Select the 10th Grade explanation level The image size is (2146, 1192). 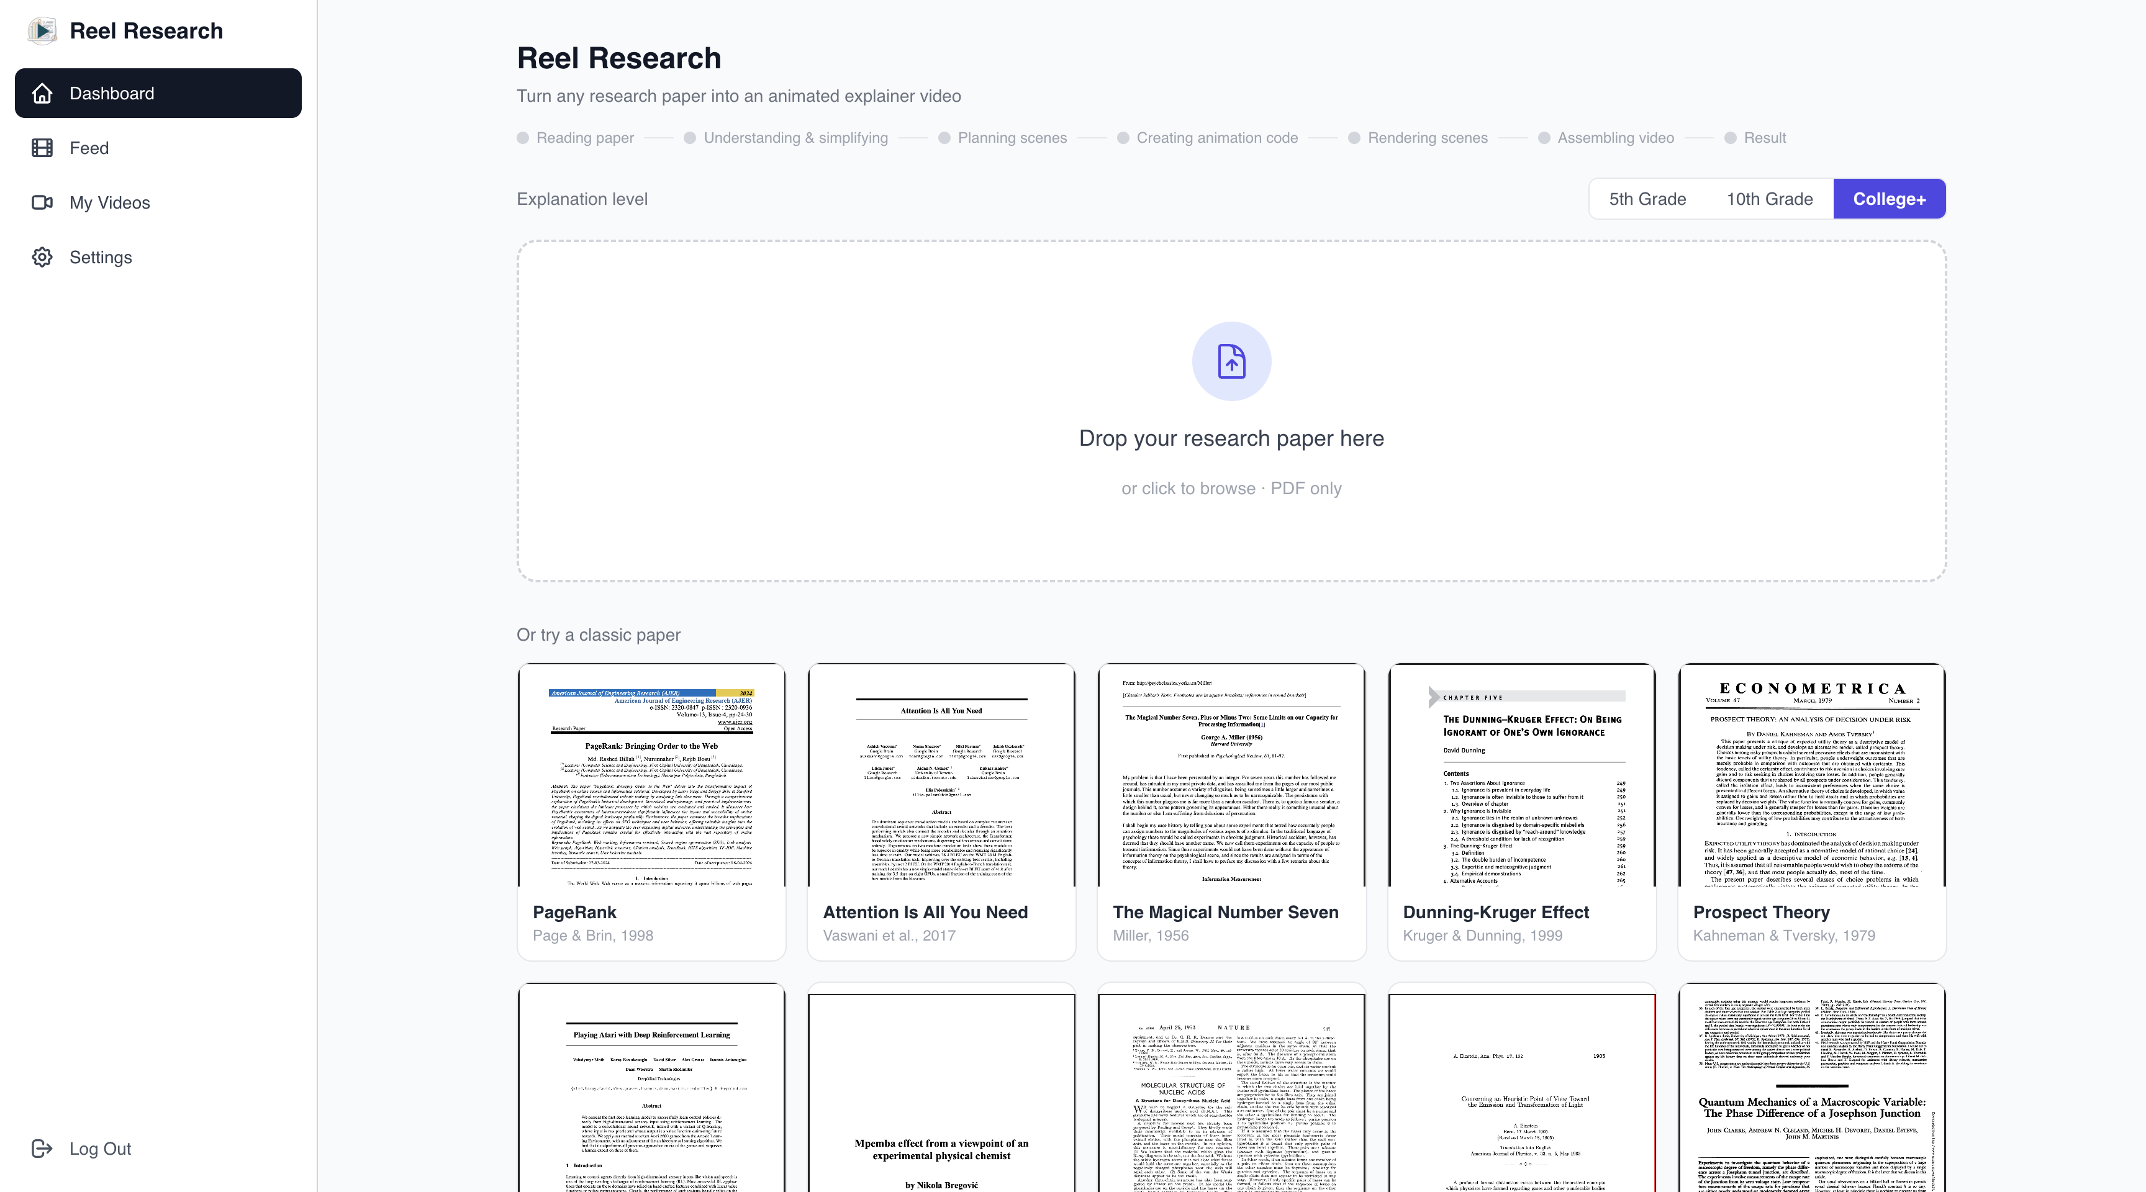[x=1770, y=199]
